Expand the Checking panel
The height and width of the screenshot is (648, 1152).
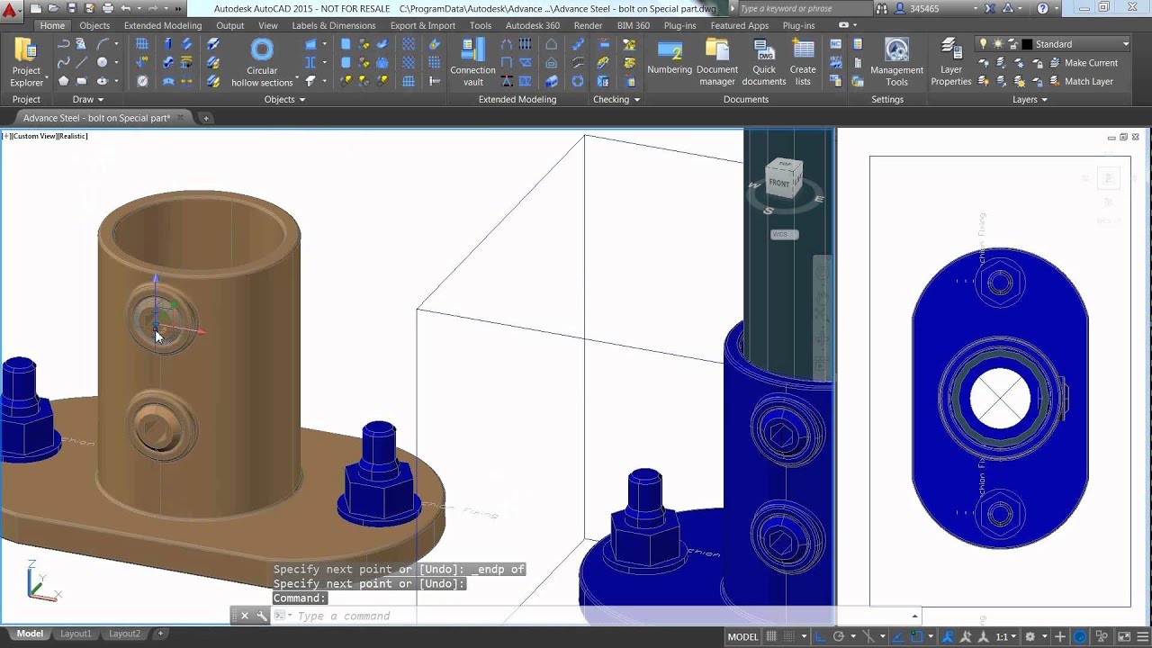(616, 99)
